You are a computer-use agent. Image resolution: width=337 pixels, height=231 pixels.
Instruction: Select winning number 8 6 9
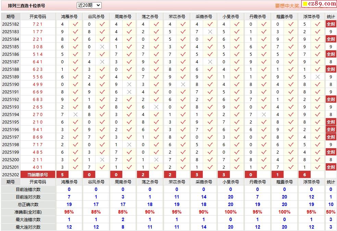click(x=38, y=137)
